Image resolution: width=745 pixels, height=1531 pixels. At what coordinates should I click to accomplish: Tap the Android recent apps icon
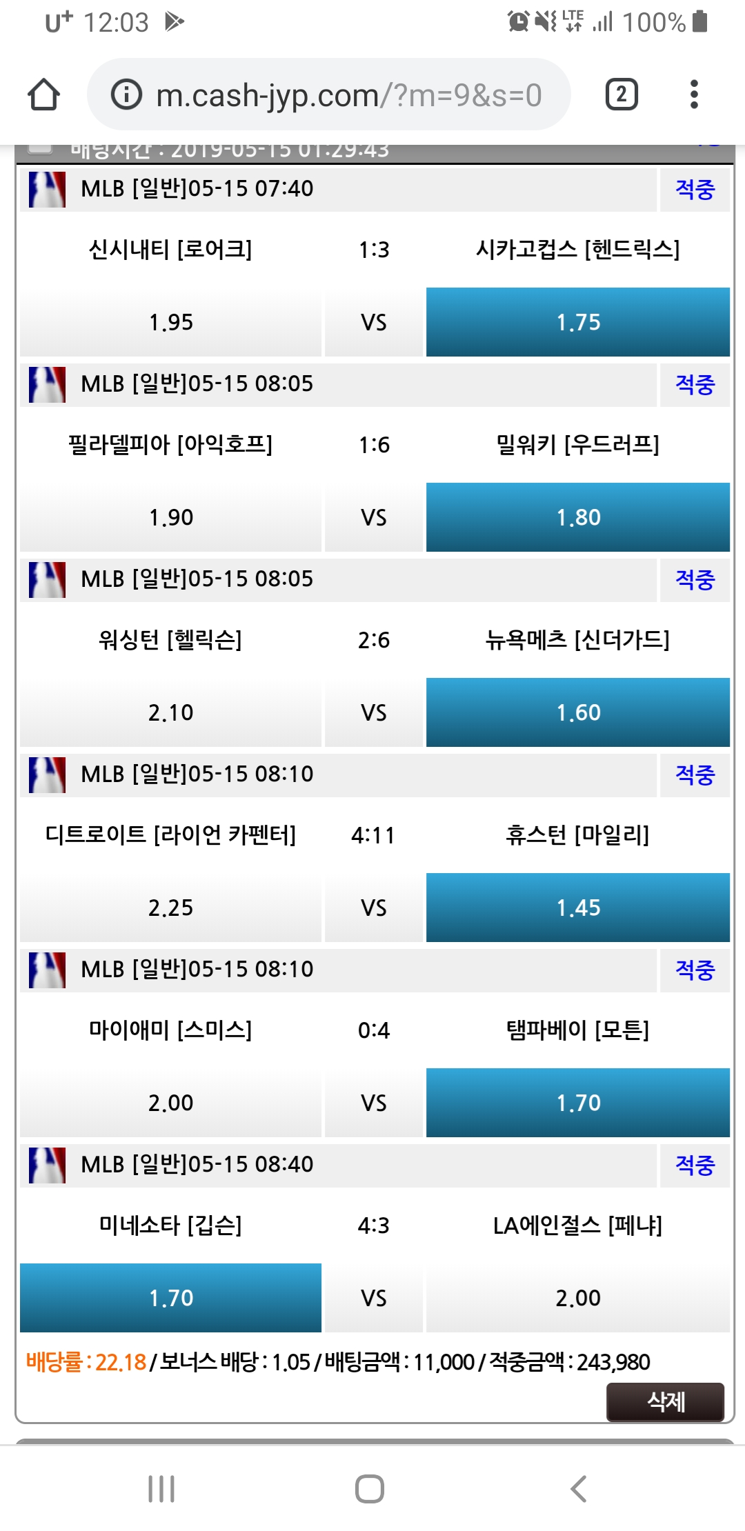161,1488
